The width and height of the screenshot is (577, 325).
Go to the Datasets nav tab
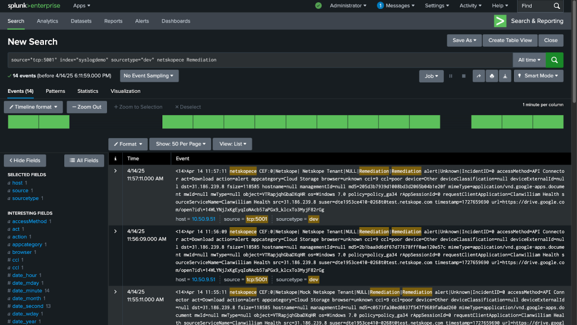(81, 21)
